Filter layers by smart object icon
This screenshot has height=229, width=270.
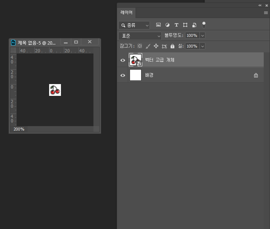(x=194, y=25)
